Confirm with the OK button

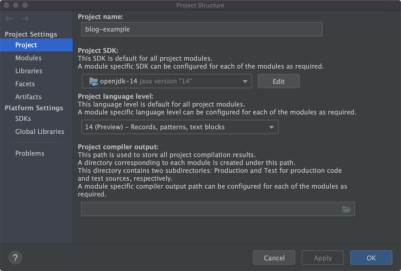371,258
